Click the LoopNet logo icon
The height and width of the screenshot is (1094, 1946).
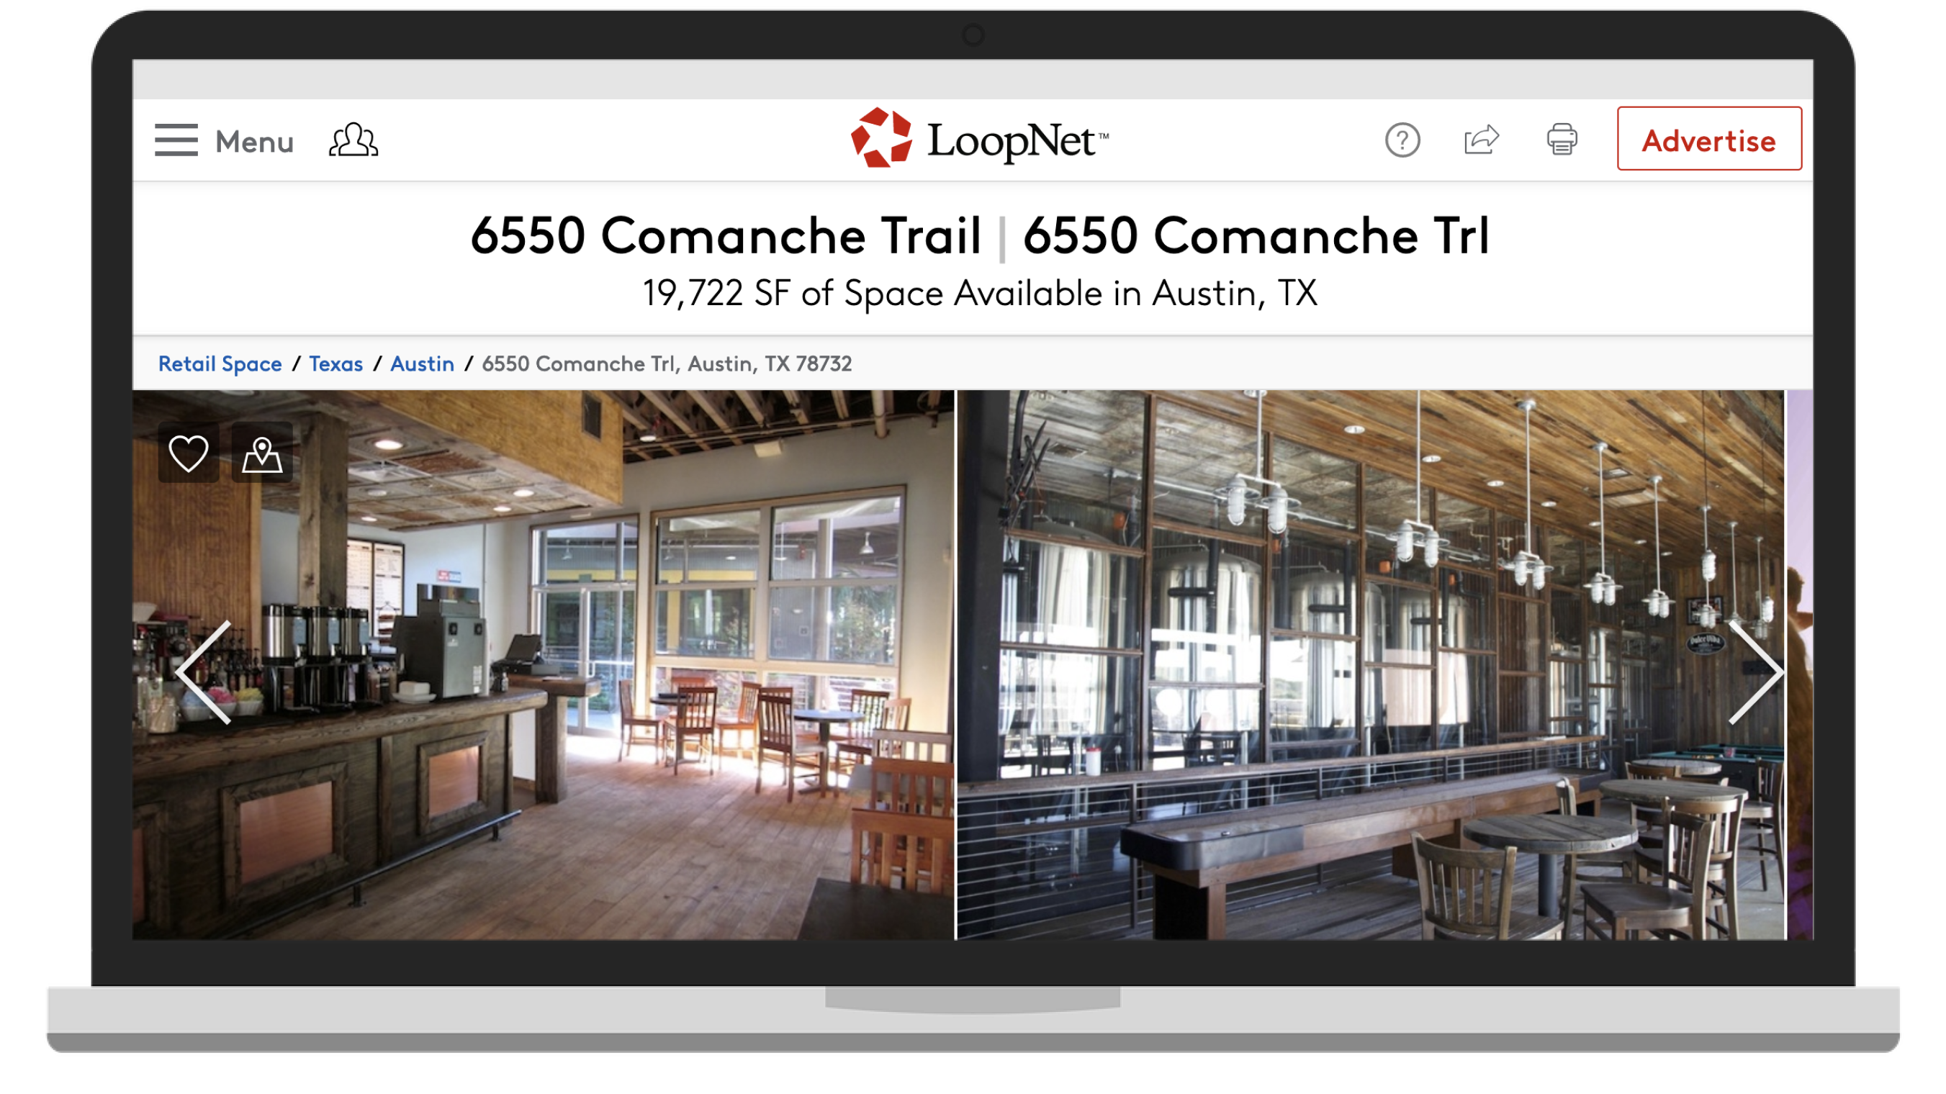point(878,137)
